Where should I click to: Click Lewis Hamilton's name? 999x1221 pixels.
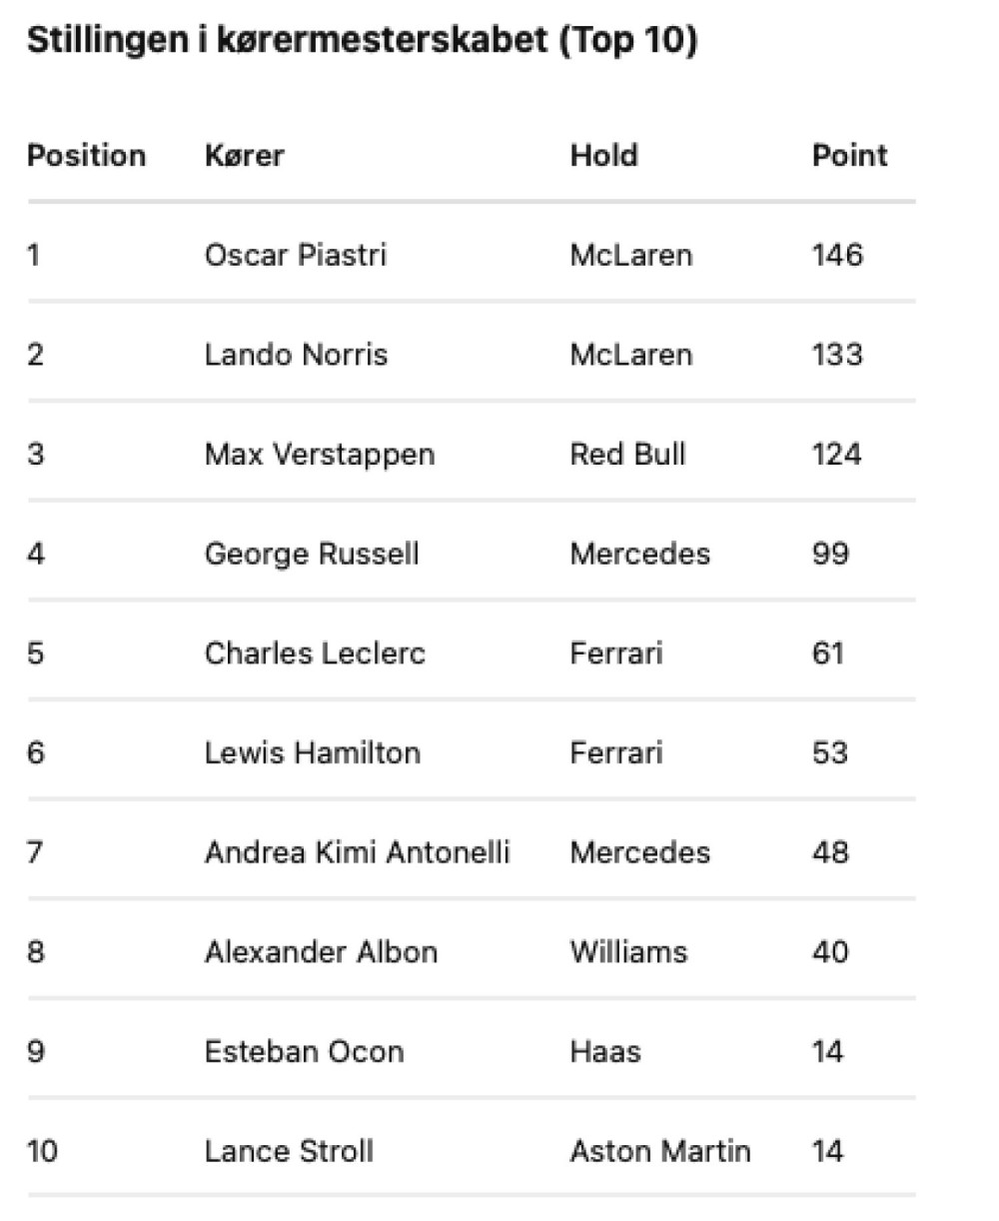(313, 752)
